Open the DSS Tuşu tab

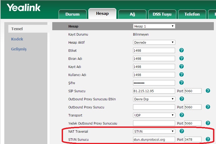point(162,14)
